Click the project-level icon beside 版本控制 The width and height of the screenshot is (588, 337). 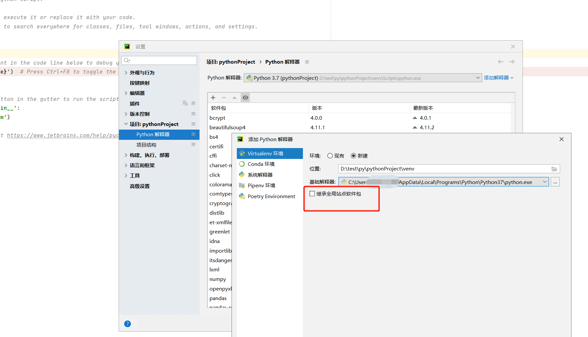[x=194, y=114]
